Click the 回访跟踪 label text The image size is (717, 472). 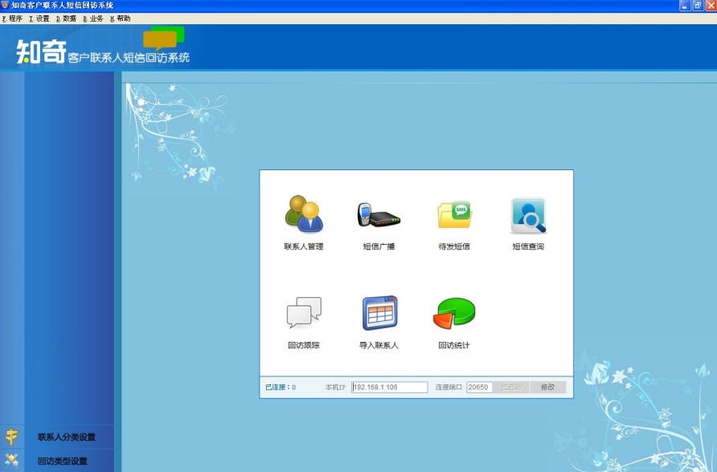[304, 345]
